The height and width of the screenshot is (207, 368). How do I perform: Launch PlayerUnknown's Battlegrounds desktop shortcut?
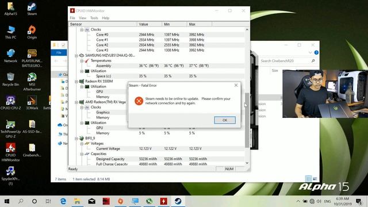point(32,58)
